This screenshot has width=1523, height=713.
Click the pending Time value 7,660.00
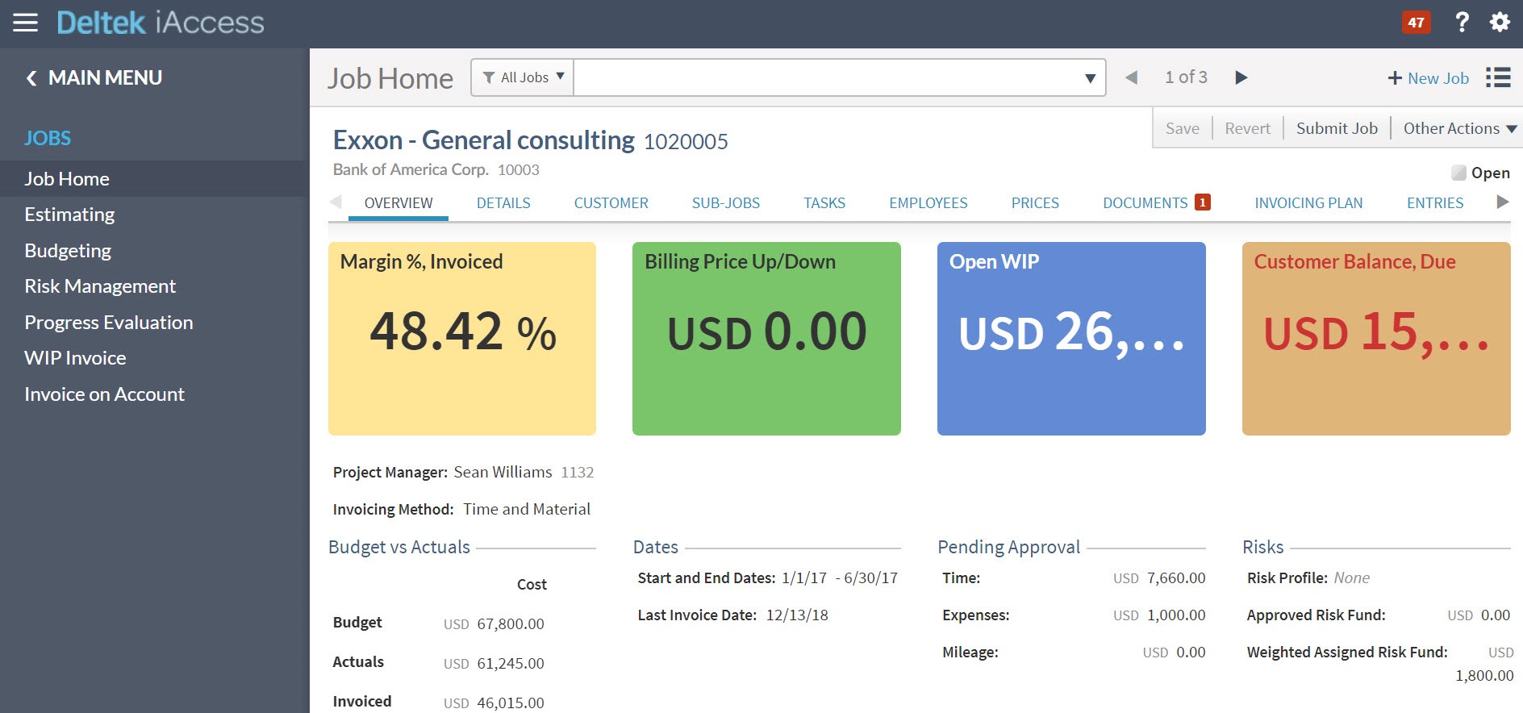tap(1176, 577)
